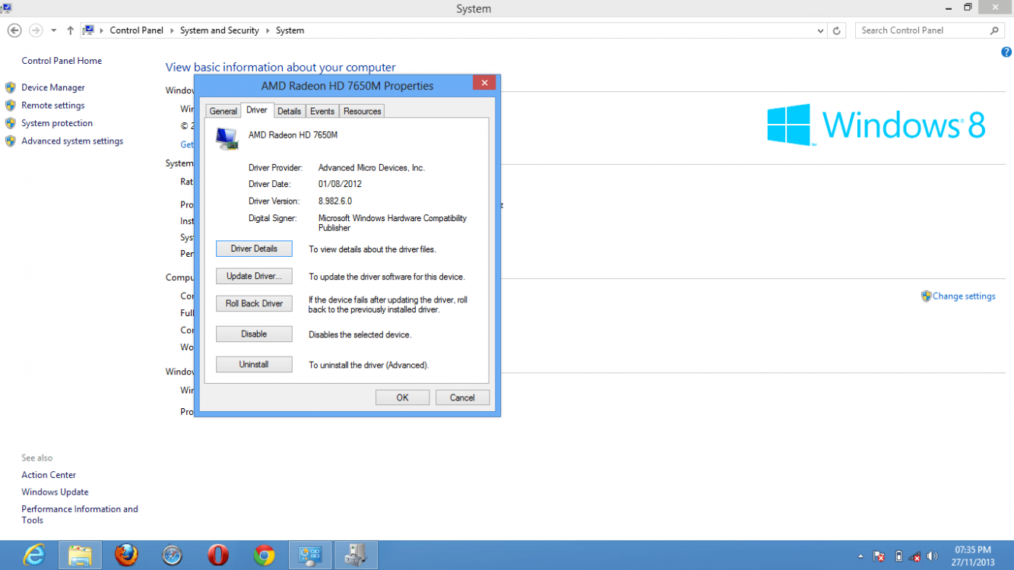Launch Google Chrome from the taskbar

(x=264, y=556)
